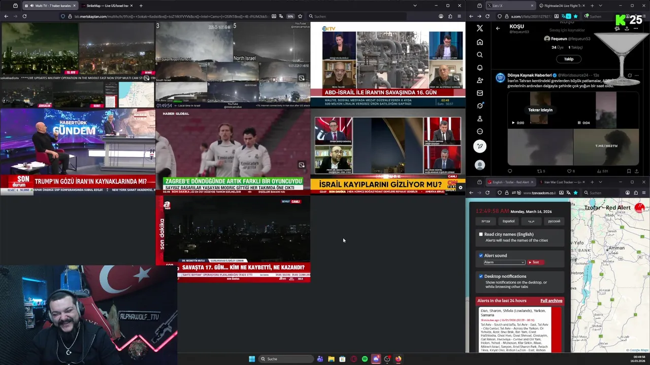This screenshot has height=365, width=650.
Task: Open the Alarm sound dropdown
Action: [504, 262]
